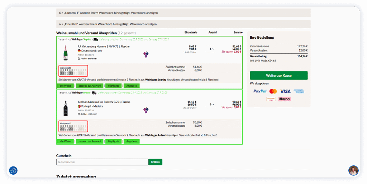Open quantity dropdown for Valckenberg Numero 1
Viewport: 367px width, 184px height.
tap(212, 49)
